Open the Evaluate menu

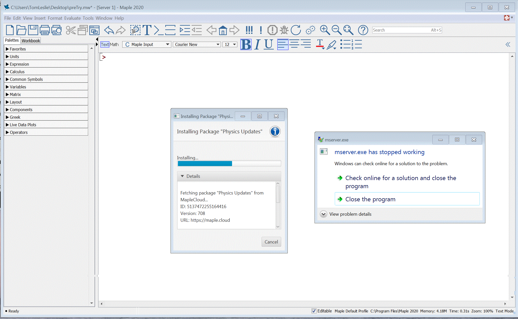pos(72,18)
